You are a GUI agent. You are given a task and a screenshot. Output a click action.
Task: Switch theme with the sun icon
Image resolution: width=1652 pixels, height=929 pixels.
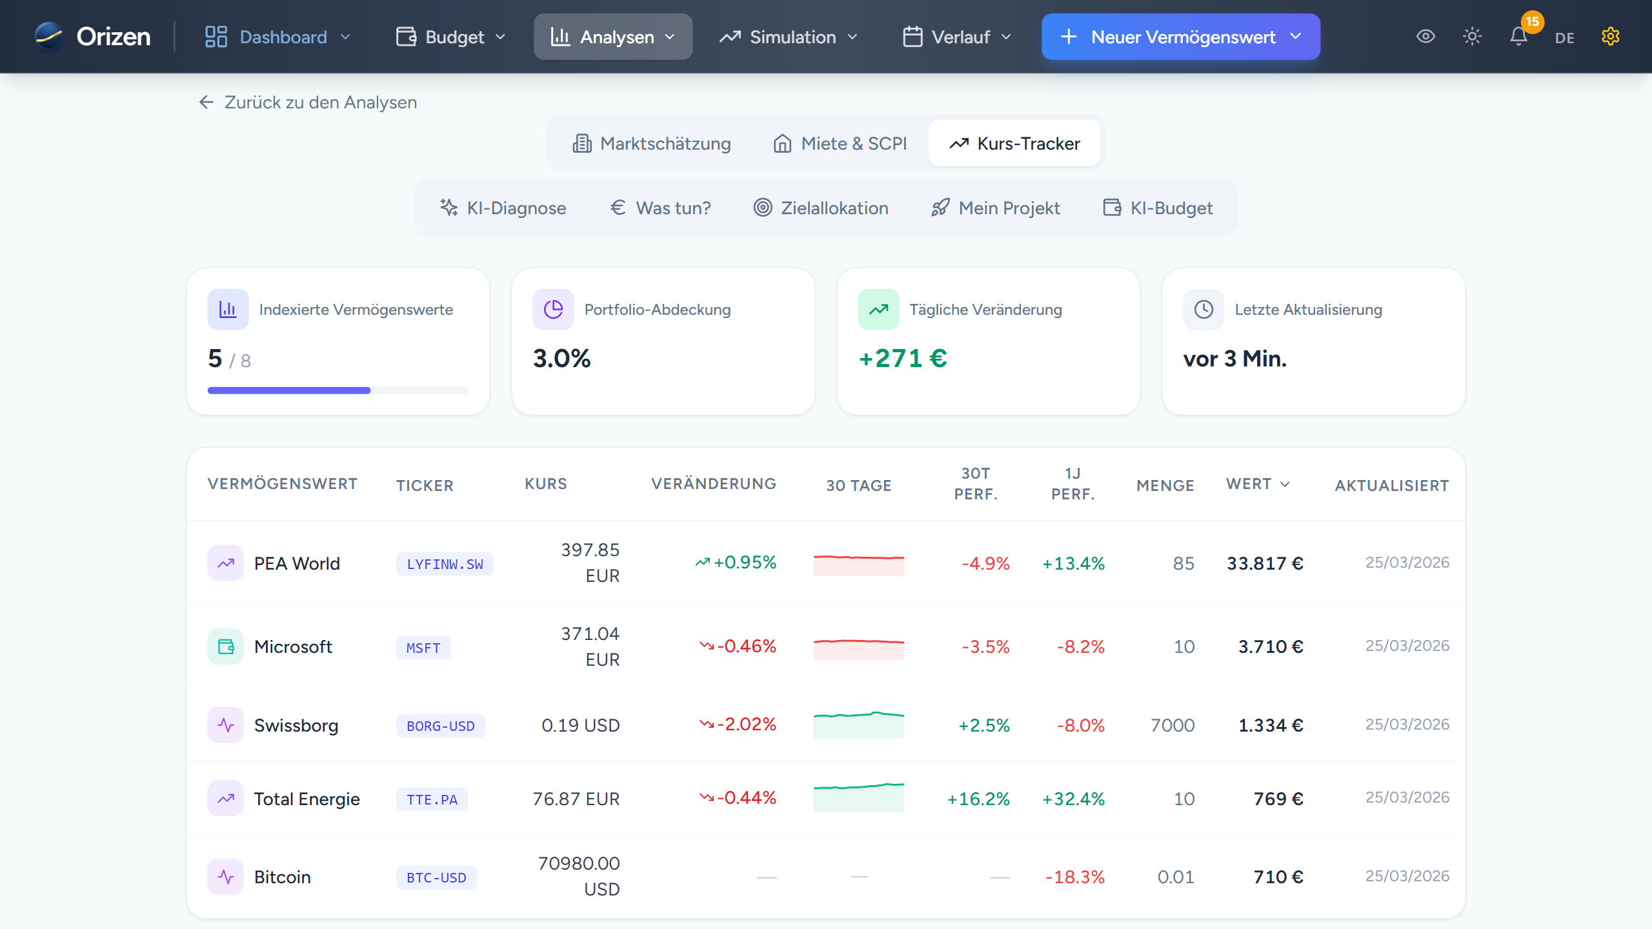point(1473,37)
